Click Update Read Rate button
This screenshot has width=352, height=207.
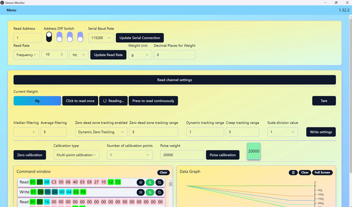(108, 55)
